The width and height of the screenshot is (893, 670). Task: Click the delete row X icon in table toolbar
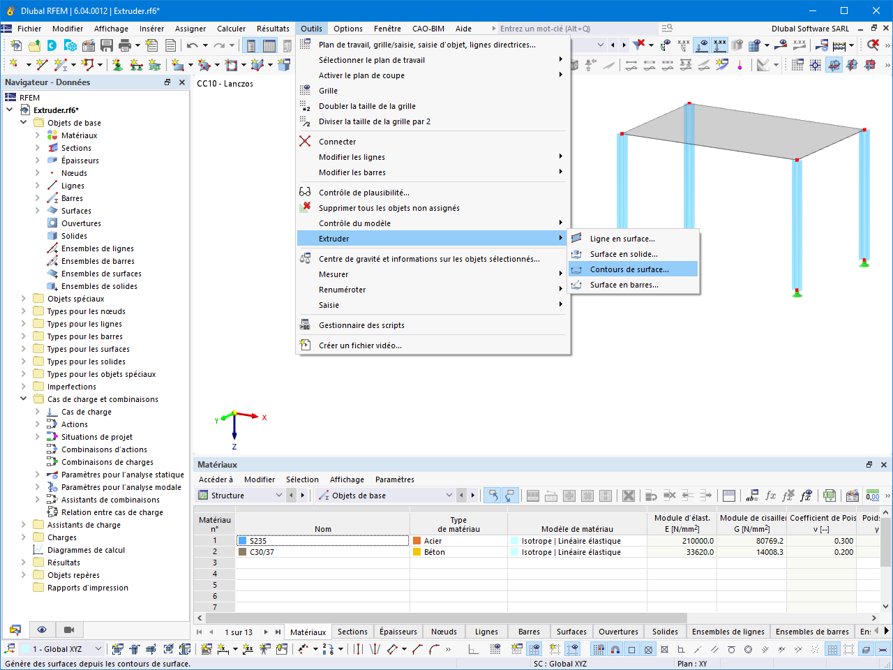pyautogui.click(x=629, y=496)
